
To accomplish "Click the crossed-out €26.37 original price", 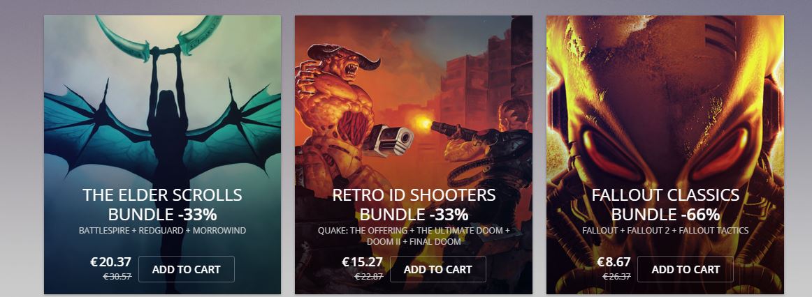I will [616, 276].
